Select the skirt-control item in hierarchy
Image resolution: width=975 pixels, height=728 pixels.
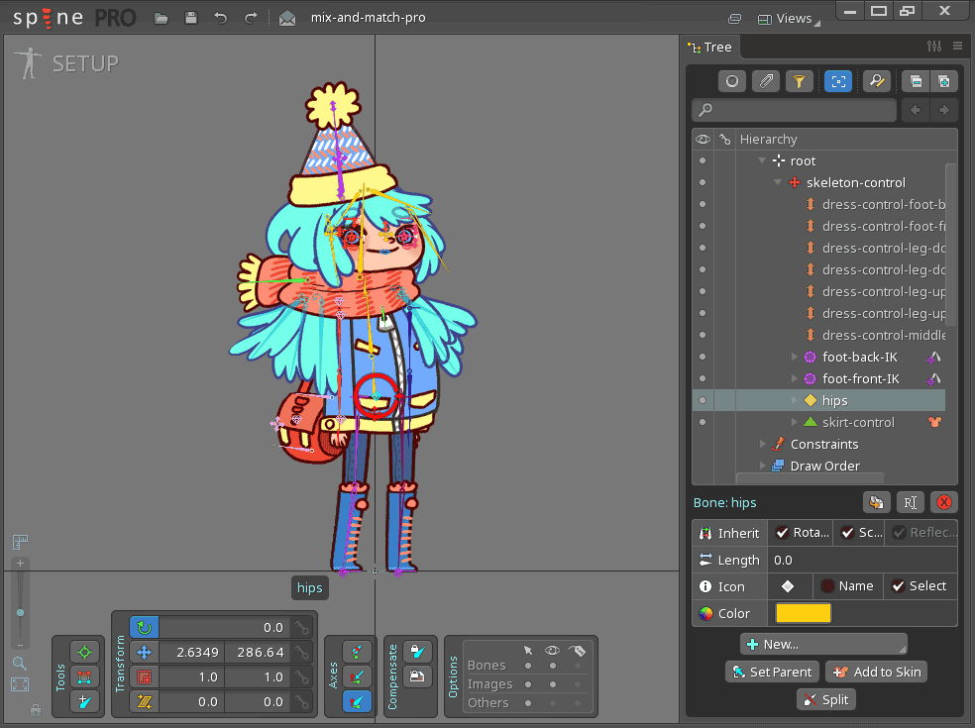coord(858,422)
